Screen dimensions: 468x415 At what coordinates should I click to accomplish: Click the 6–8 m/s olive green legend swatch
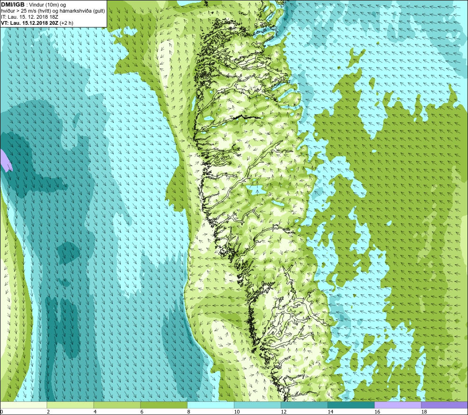[x=164, y=405]
